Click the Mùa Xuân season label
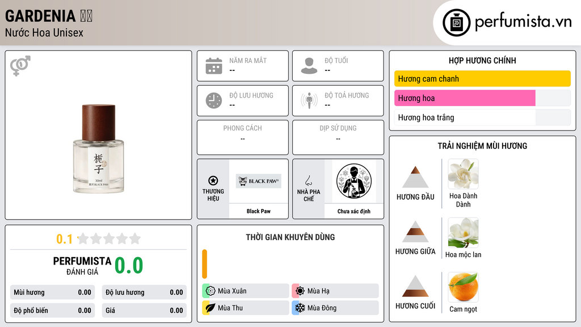 (x=232, y=291)
